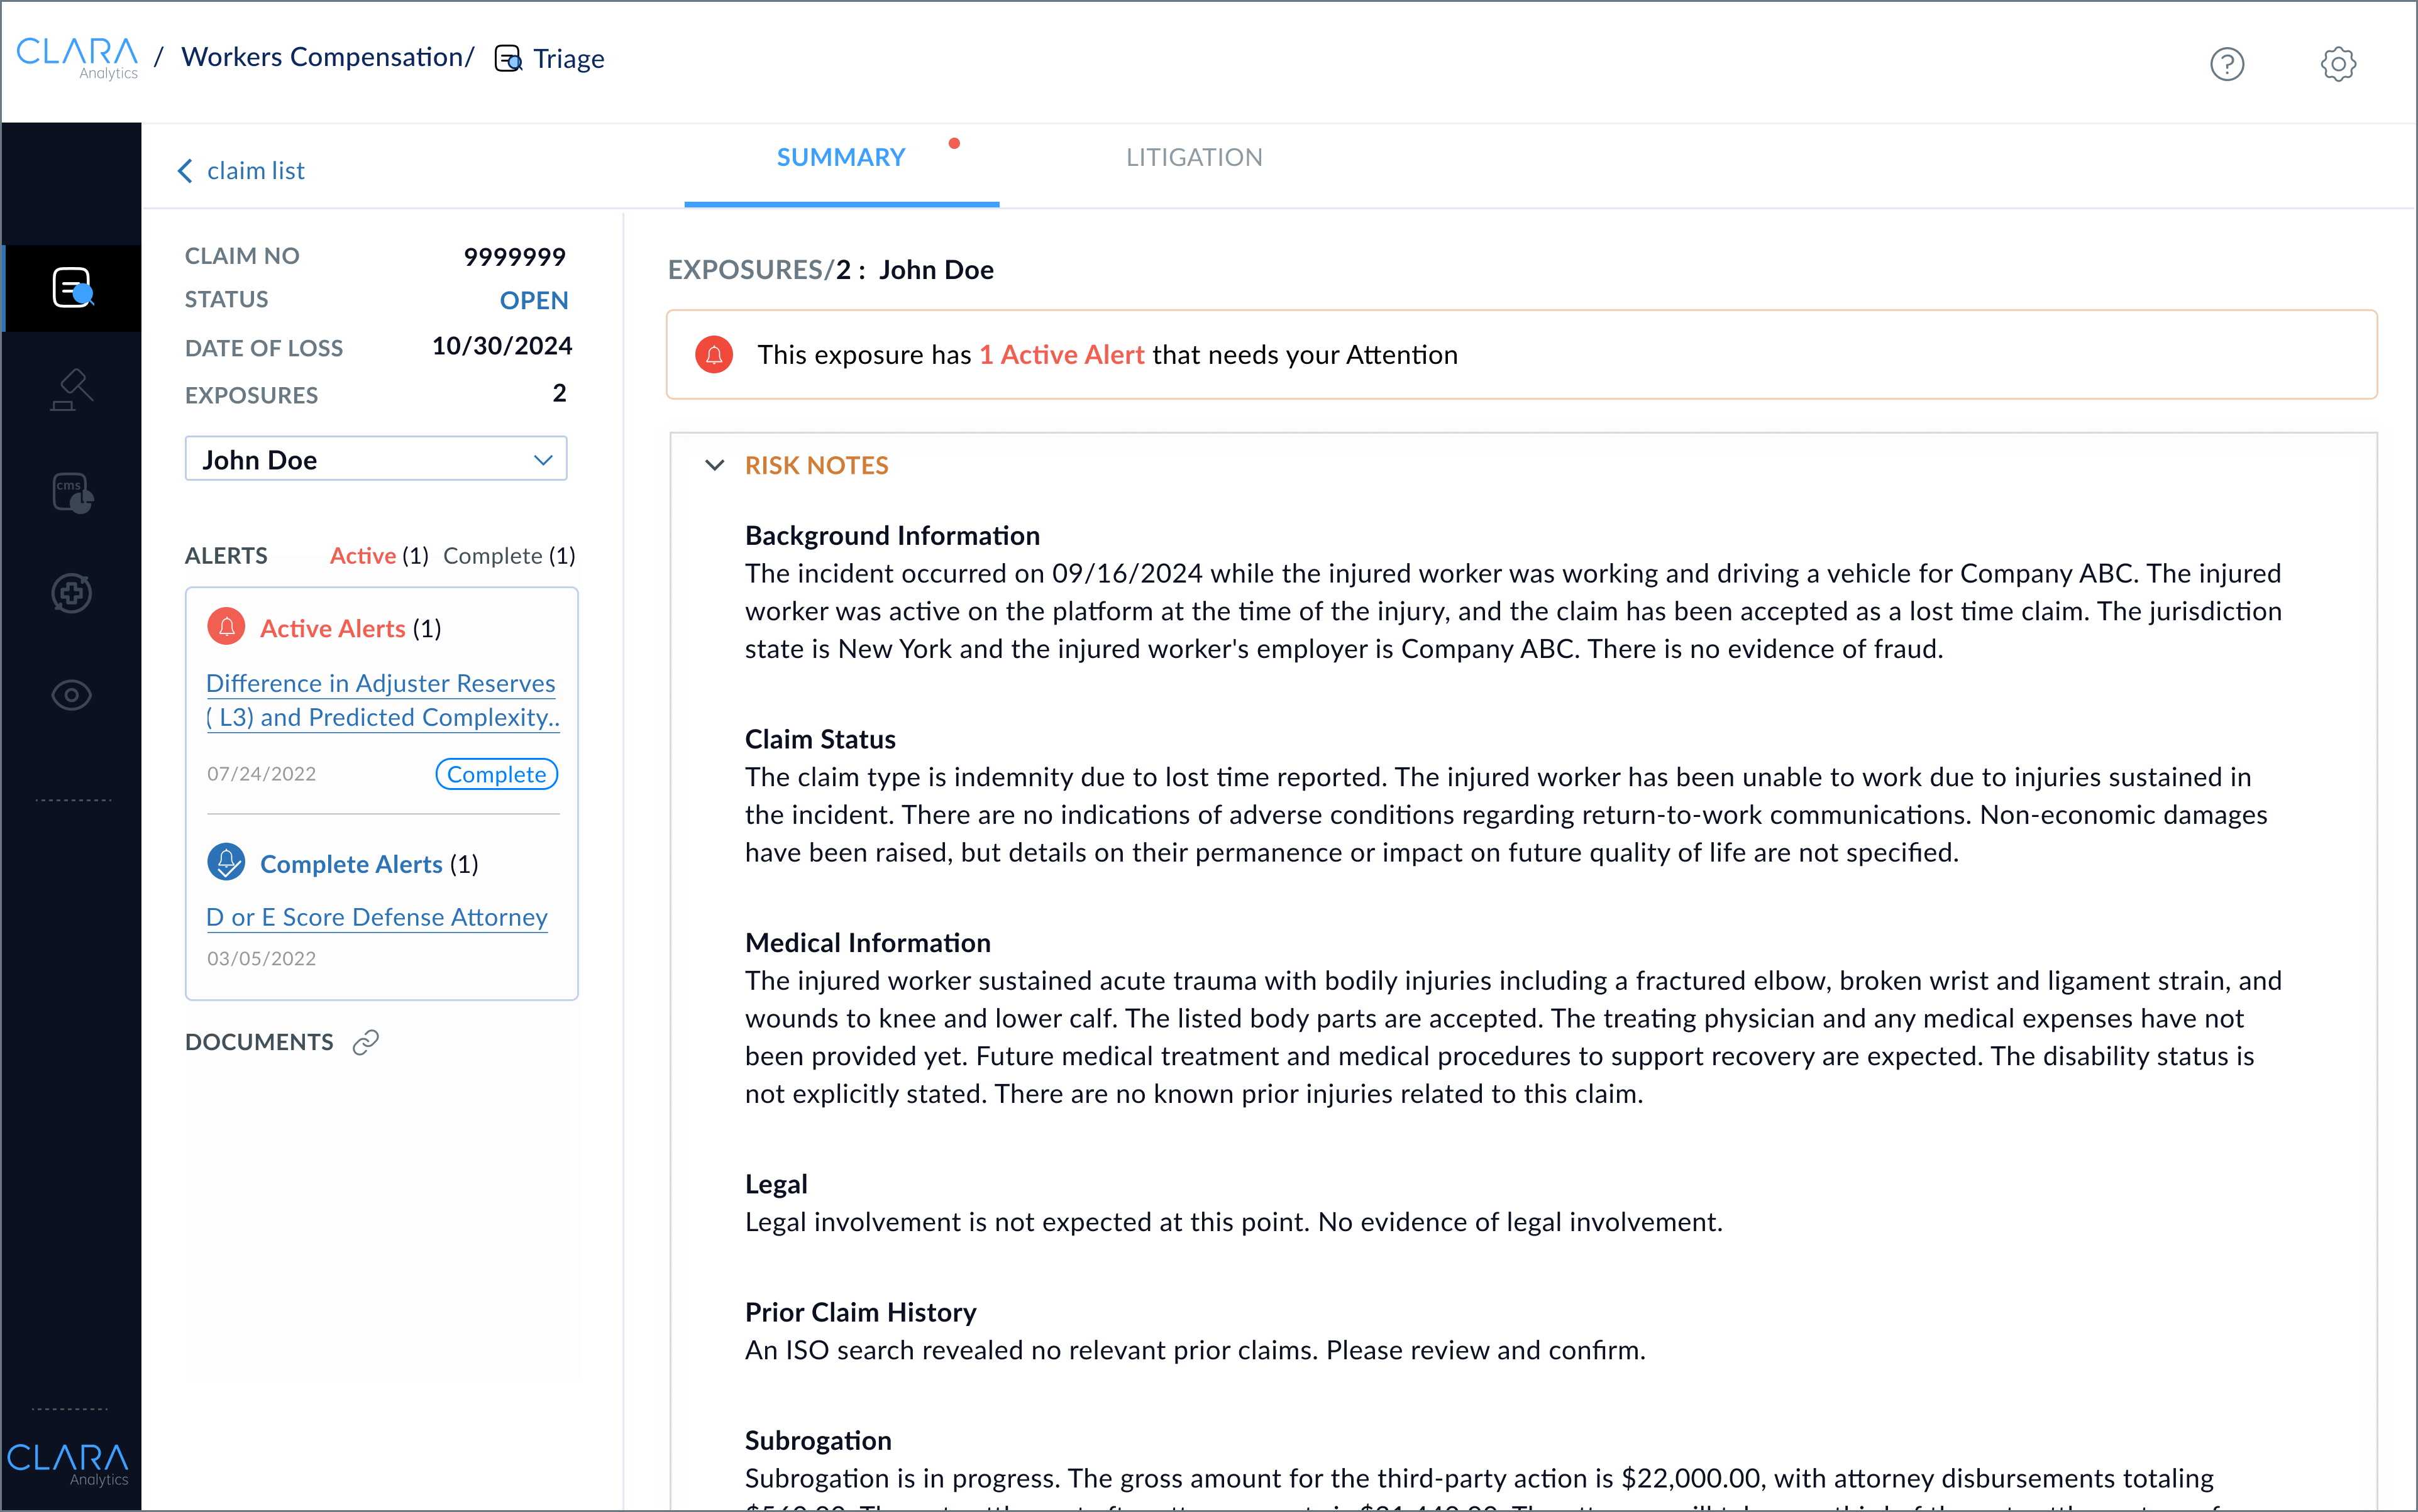The height and width of the screenshot is (1512, 2418).
Task: Click the Subrogation heading
Action: tap(819, 1440)
